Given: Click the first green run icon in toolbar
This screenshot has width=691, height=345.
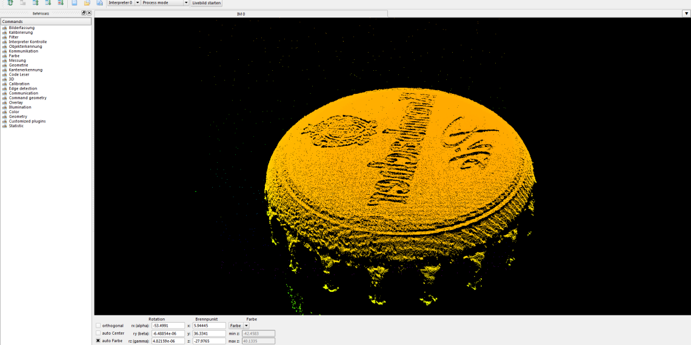Looking at the screenshot, I should click(x=10, y=3).
